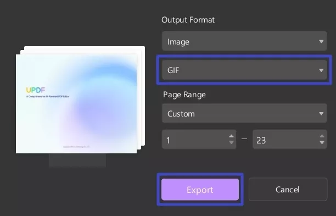Open the Custom page range dropdown
Image resolution: width=336 pixels, height=216 pixels.
244,113
